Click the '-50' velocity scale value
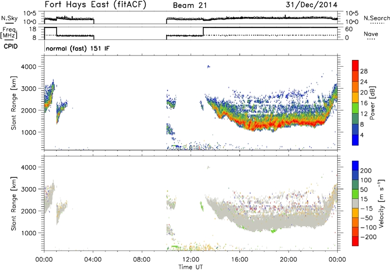 [367, 218]
